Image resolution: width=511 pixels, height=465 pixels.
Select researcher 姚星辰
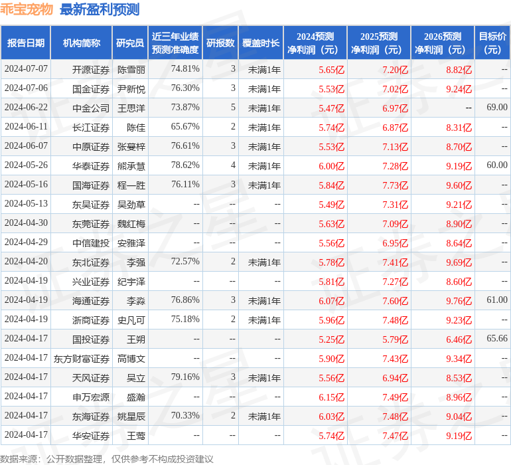[131, 416]
